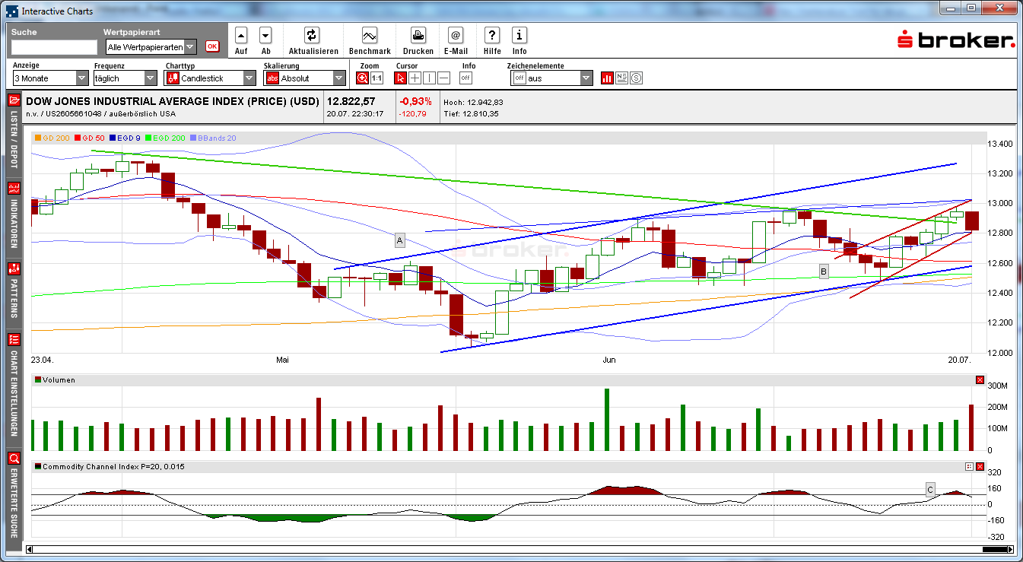The height and width of the screenshot is (562, 1023).
Task: Send the chart by E-Mail
Action: pos(456,35)
